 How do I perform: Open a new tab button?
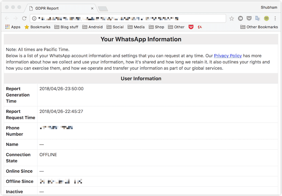[x=103, y=8]
